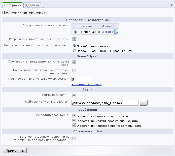This screenshot has height=156, width=175.
Task: Switch to the Удаление tab
Action: [x=33, y=5]
